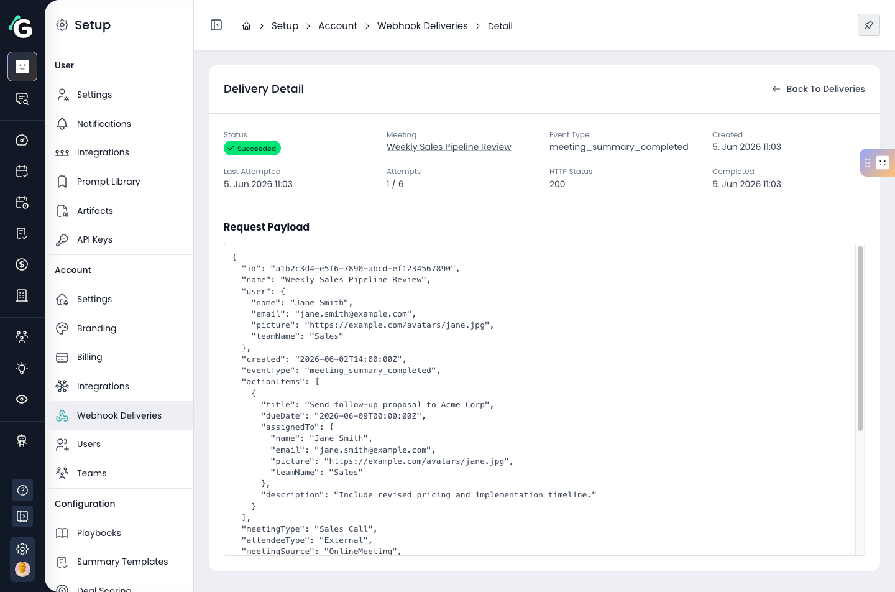Click the API Keys key icon
The width and height of the screenshot is (895, 592).
62,239
